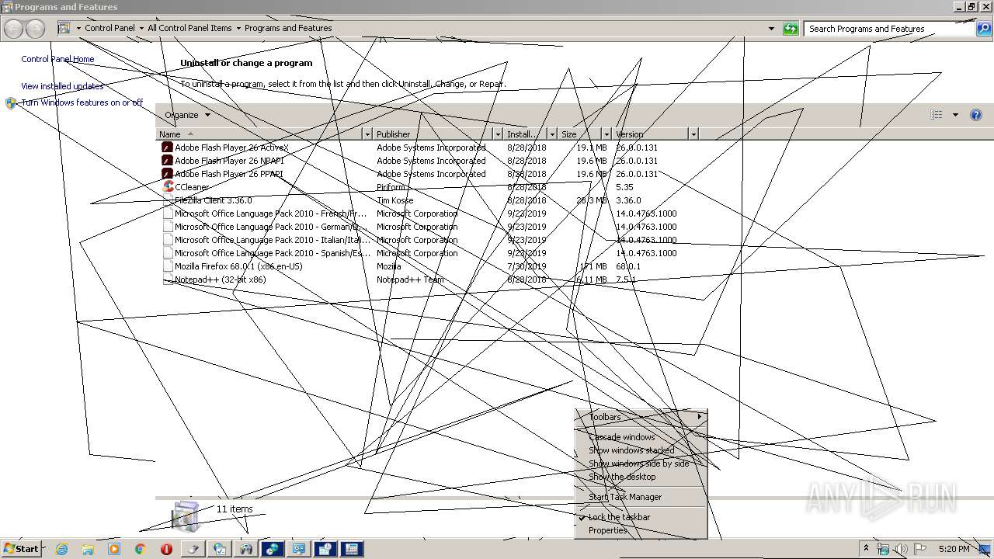
Task: Select Cascade windows from context menu
Action: pos(641,437)
